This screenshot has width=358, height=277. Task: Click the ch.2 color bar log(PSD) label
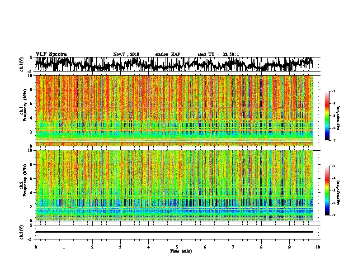[x=339, y=192]
